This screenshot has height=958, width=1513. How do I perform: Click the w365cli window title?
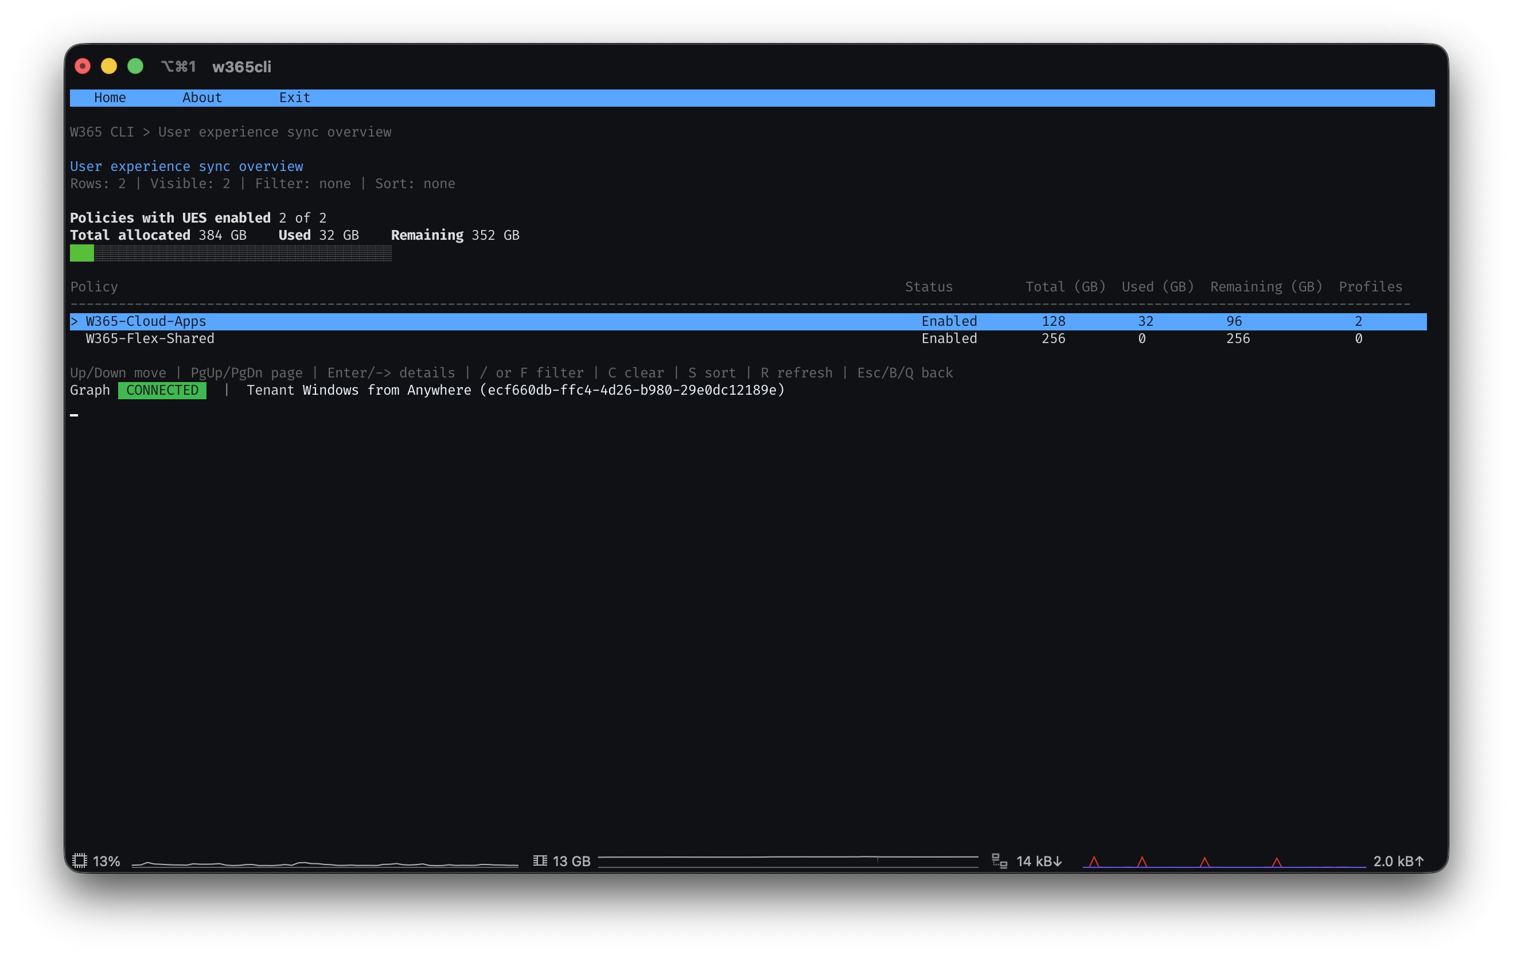241,67
